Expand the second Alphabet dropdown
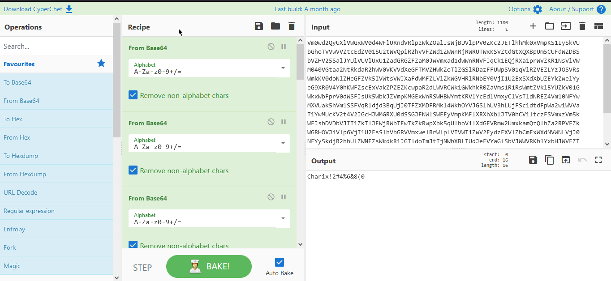This screenshot has height=281, width=611. (x=283, y=143)
